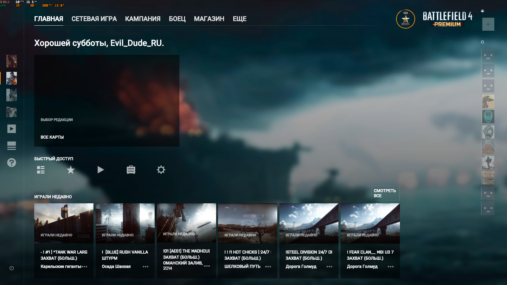Open the STEEL DIVISION 24/7 server card

(x=309, y=241)
